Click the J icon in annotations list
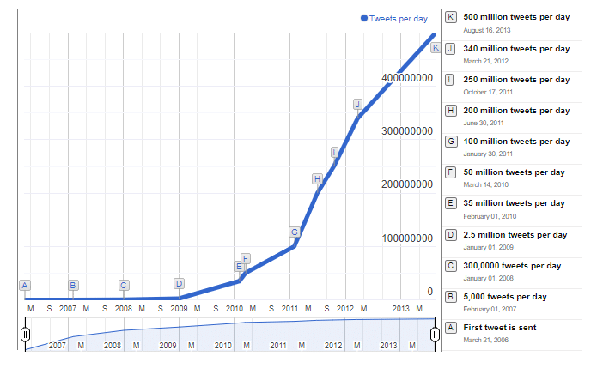The image size is (597, 368). [451, 49]
